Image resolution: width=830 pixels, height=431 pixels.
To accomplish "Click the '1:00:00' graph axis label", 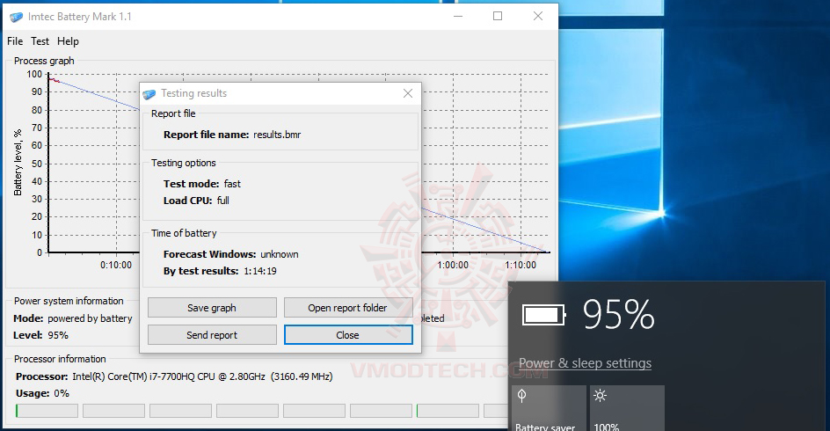I will [453, 265].
